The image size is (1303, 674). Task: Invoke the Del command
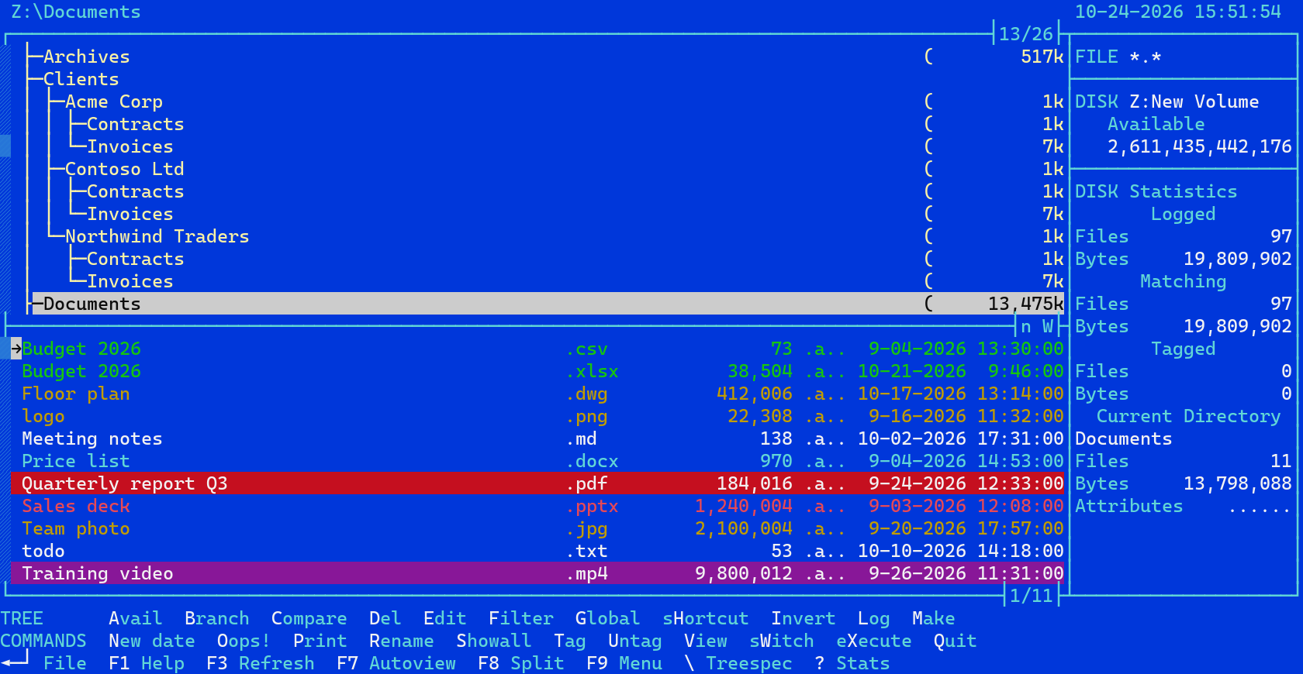pos(385,618)
